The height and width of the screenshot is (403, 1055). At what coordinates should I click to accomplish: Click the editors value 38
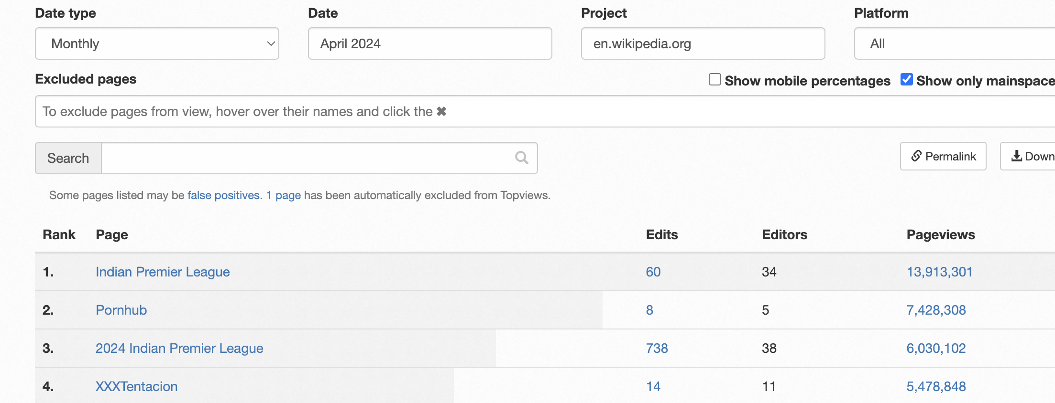click(769, 348)
